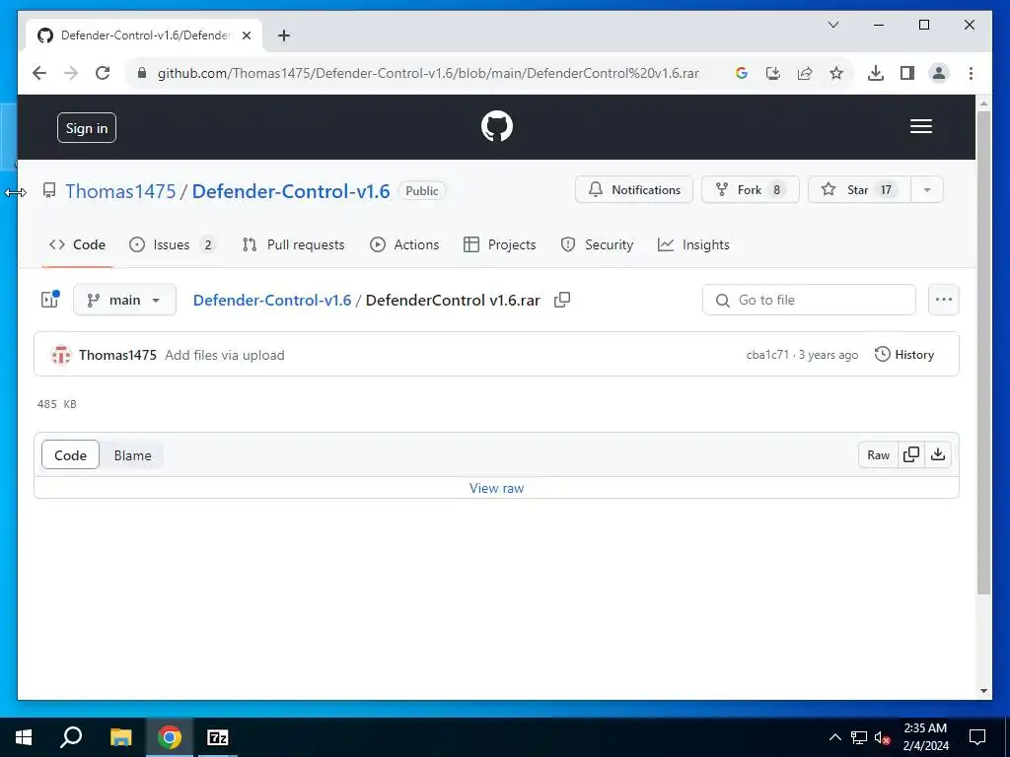Open the Insights tab
Viewport: 1010px width, 757px height.
click(693, 244)
